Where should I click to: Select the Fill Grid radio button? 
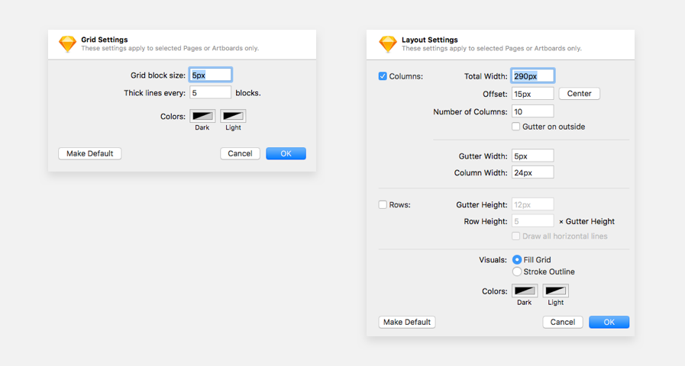[517, 260]
